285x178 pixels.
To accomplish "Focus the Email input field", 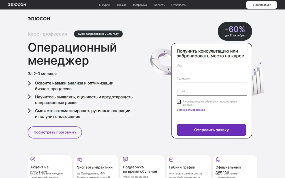I will [212, 91].
